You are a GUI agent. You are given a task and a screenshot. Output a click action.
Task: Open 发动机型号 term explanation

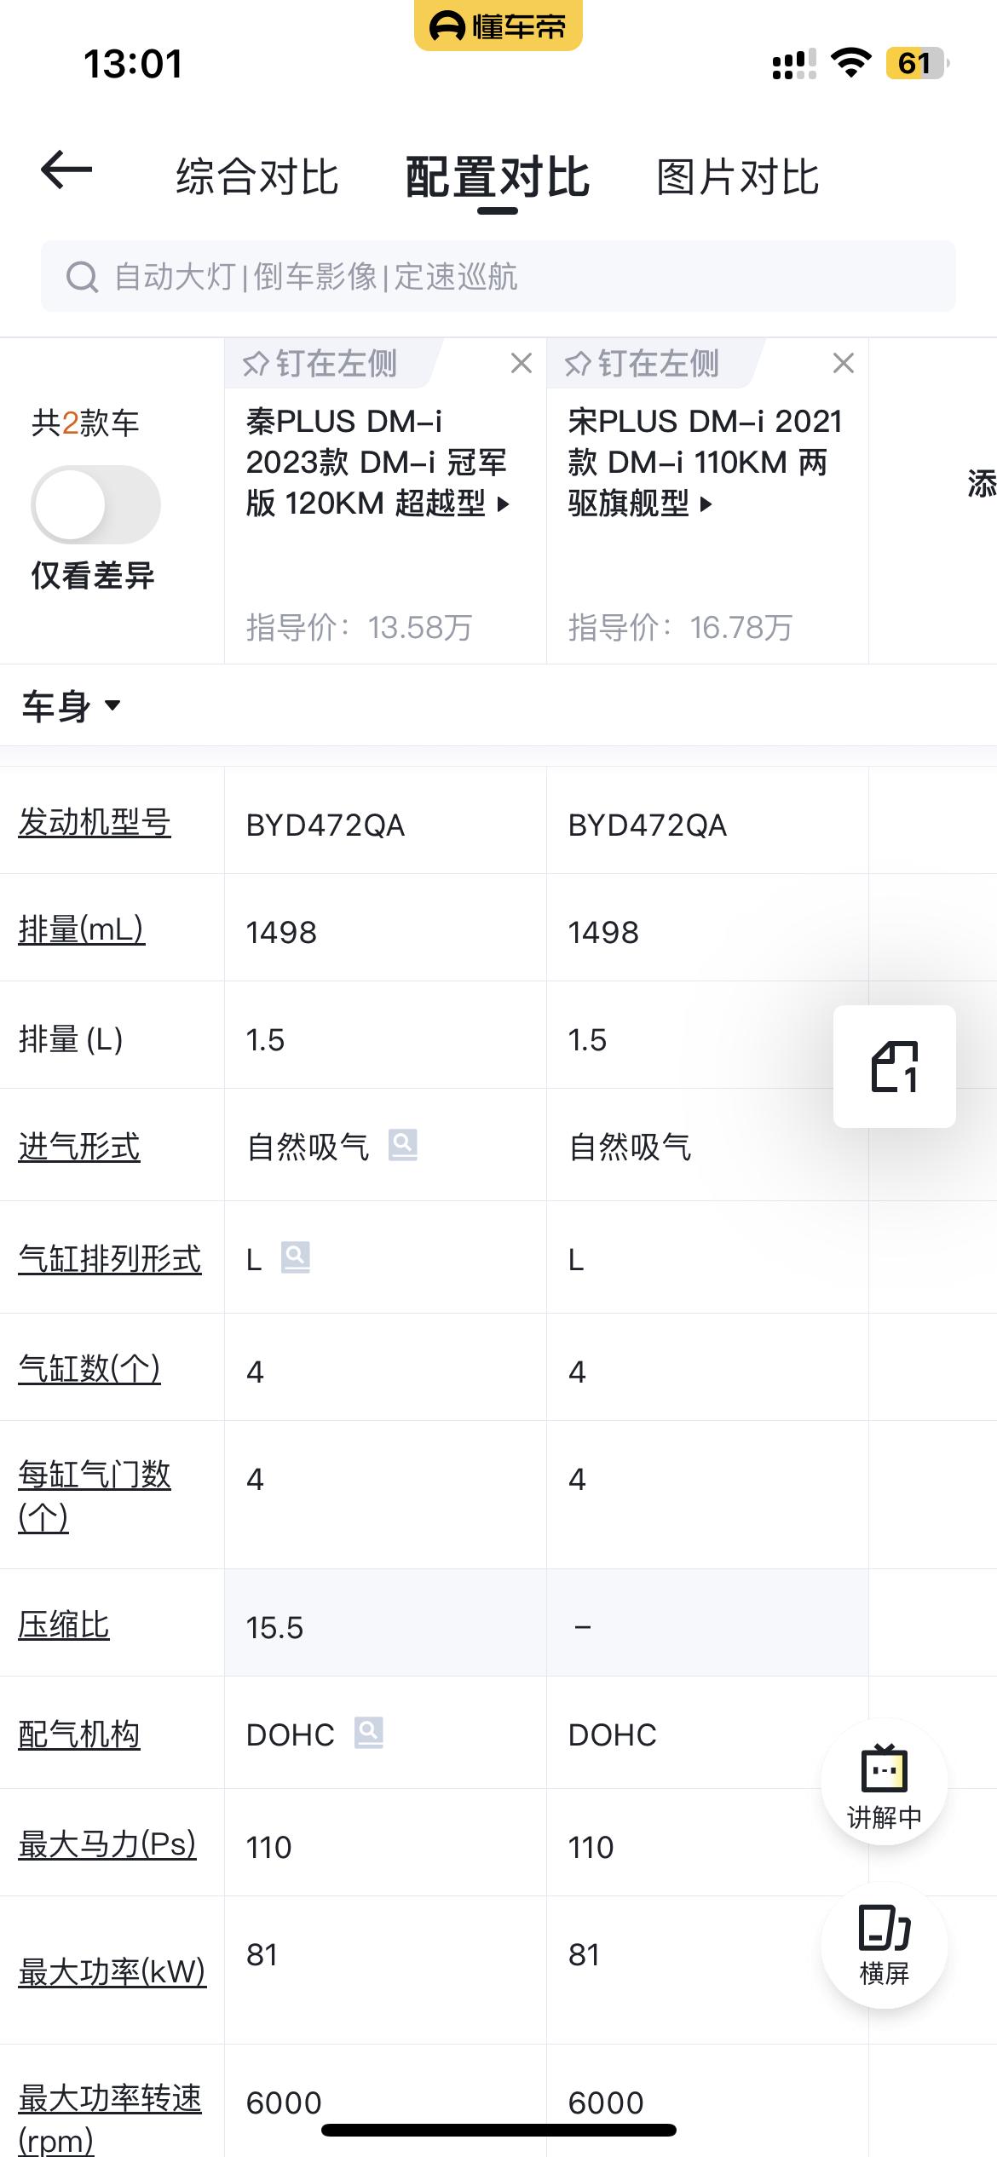point(95,823)
